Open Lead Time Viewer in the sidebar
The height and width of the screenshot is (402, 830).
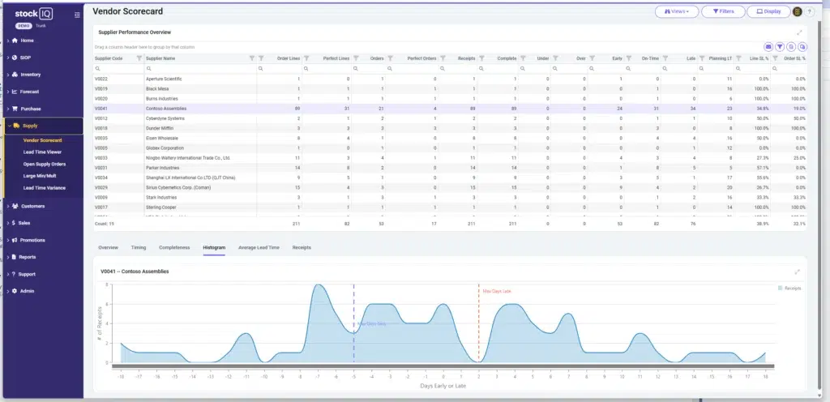point(42,152)
